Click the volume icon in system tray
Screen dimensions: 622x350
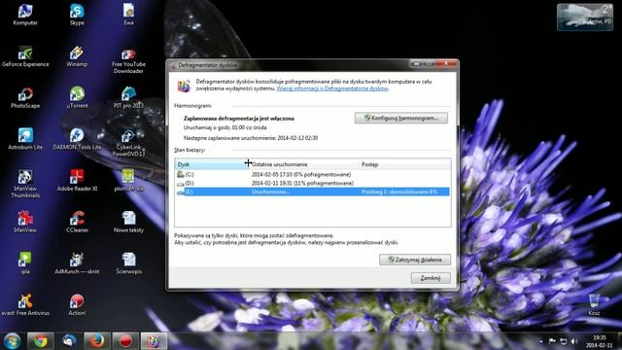click(574, 341)
